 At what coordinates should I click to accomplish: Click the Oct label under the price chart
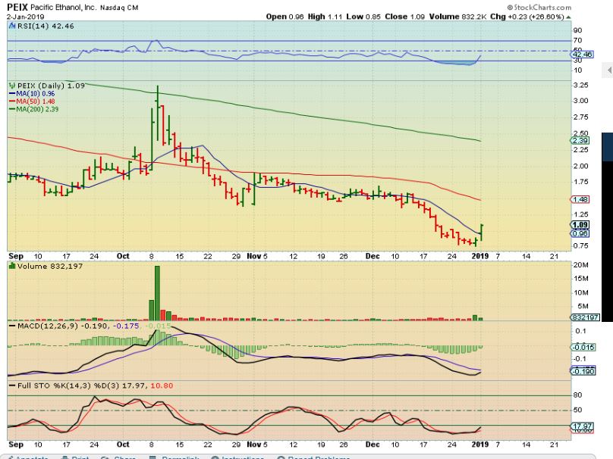coord(123,256)
